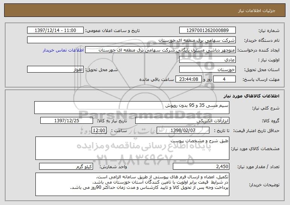Select the quantity field showing 2,450

201,166
